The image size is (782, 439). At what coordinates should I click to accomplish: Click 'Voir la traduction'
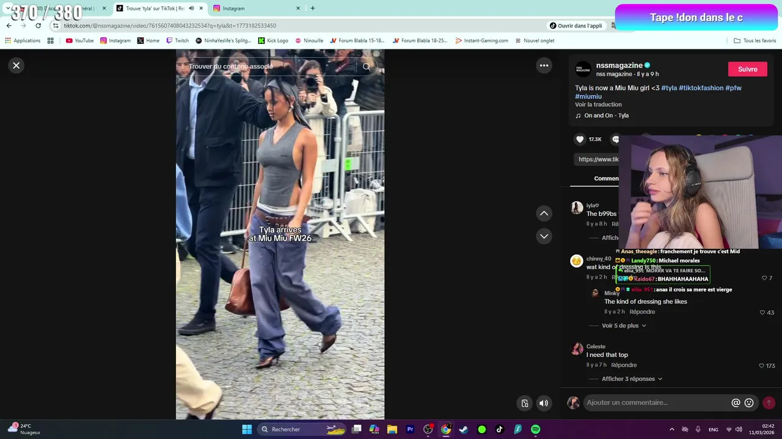tap(598, 104)
